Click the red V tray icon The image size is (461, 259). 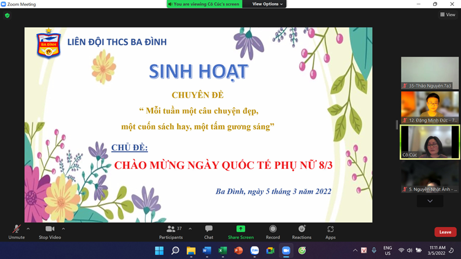click(364, 250)
